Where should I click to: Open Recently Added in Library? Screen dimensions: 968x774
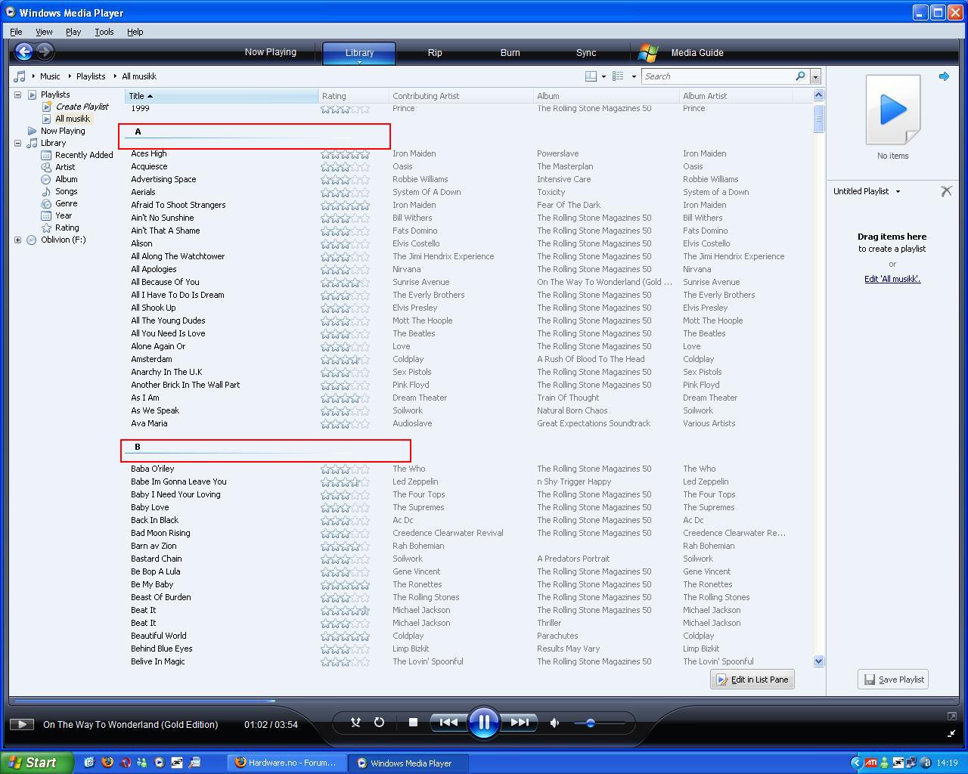[84, 155]
